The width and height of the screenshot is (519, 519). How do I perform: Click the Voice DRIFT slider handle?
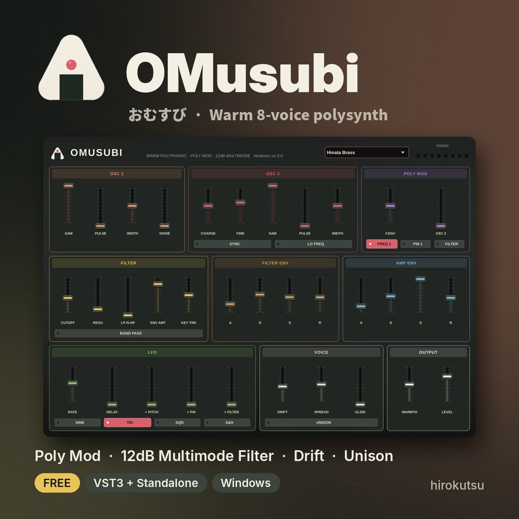coord(282,386)
